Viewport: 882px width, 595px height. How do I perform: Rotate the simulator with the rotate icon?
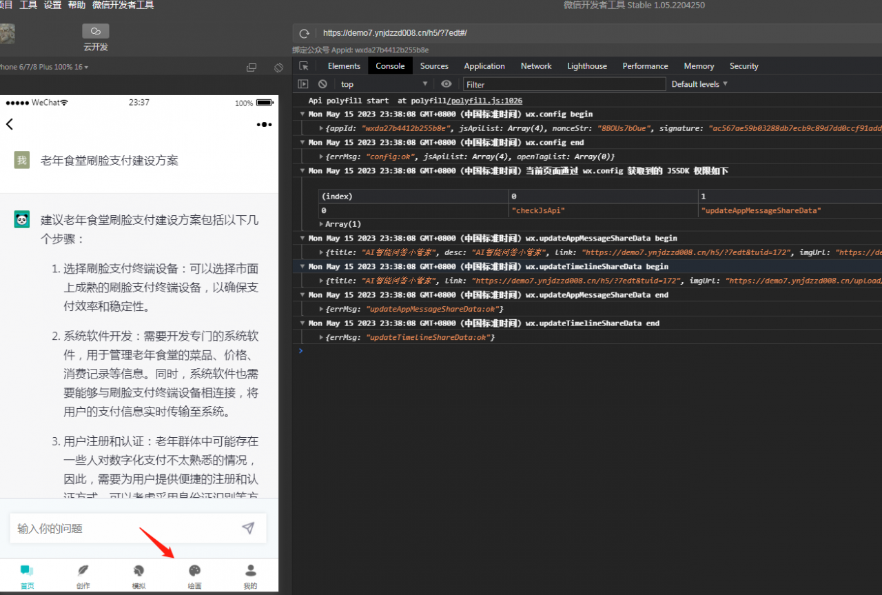(278, 68)
